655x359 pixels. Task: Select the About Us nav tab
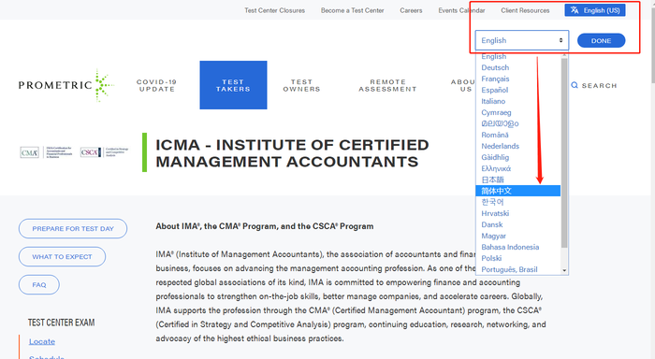pos(463,86)
